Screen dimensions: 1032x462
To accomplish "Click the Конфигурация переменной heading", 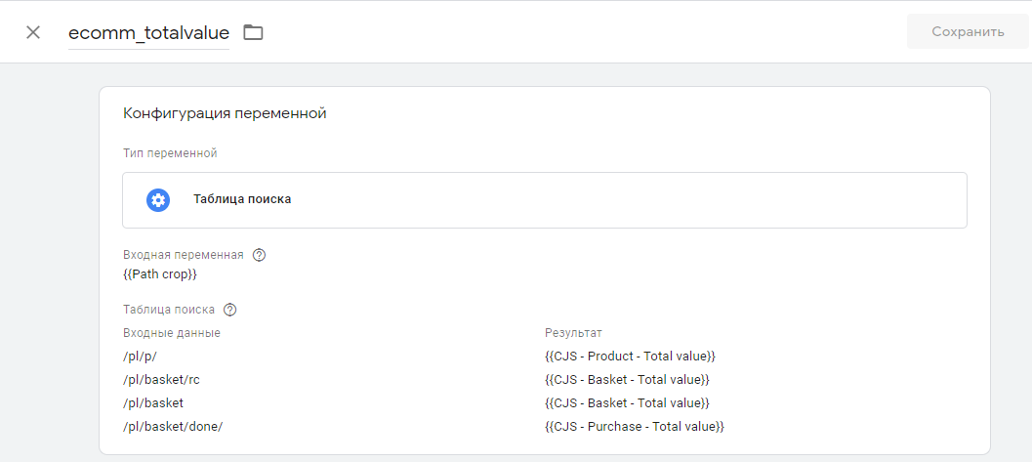I will coord(226,113).
